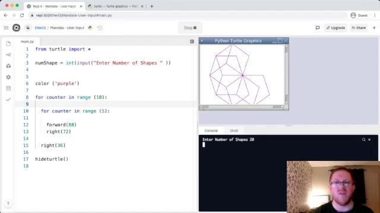Search the console with the magnifier icon
This screenshot has width=380, height=213.
(363, 140)
